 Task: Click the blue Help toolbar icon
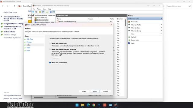pyautogui.click(x=51, y=12)
